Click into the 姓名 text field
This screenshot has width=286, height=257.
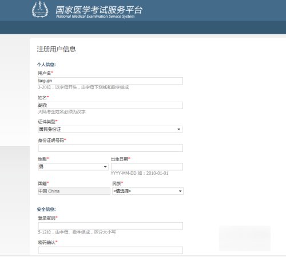110,105
